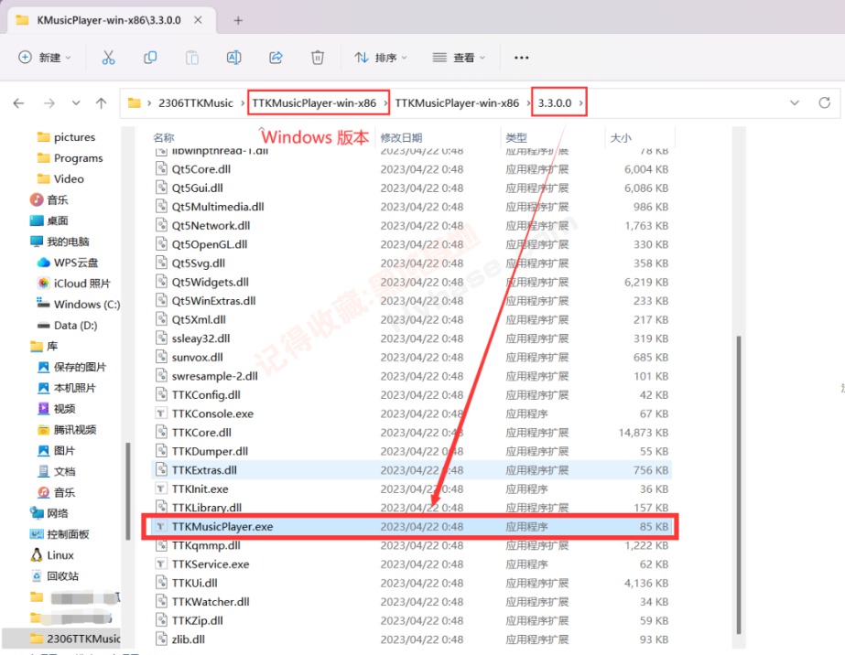Viewport: 845px width, 655px height.
Task: Click the Delete trash icon
Action: pos(318,58)
